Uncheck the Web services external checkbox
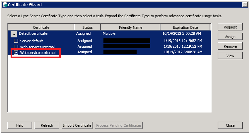The image size is (250, 134). click(16, 52)
